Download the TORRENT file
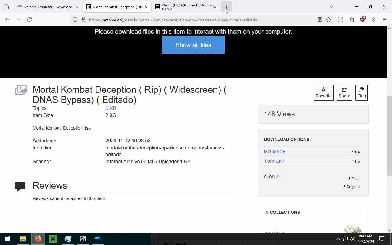Viewport: 392px width, 245px height. 274,161
